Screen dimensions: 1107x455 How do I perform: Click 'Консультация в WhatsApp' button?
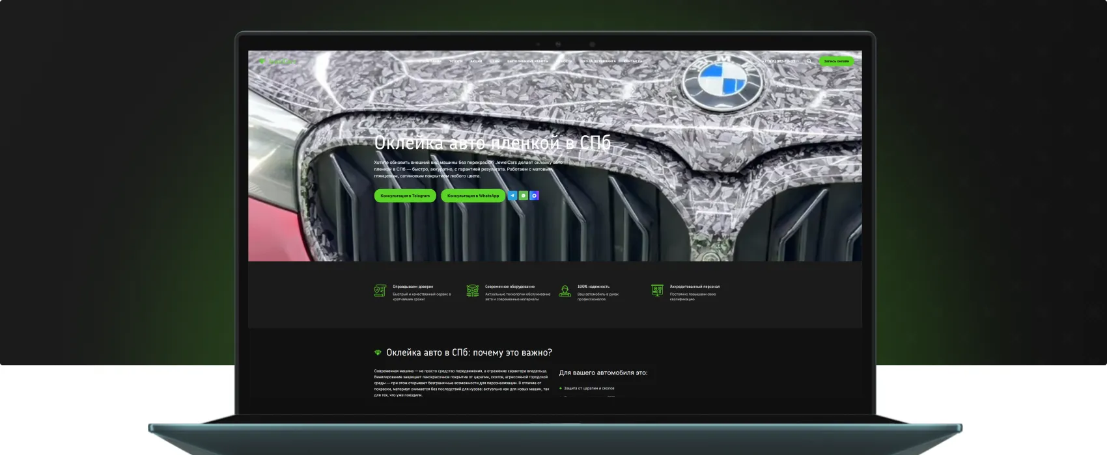[x=473, y=196]
